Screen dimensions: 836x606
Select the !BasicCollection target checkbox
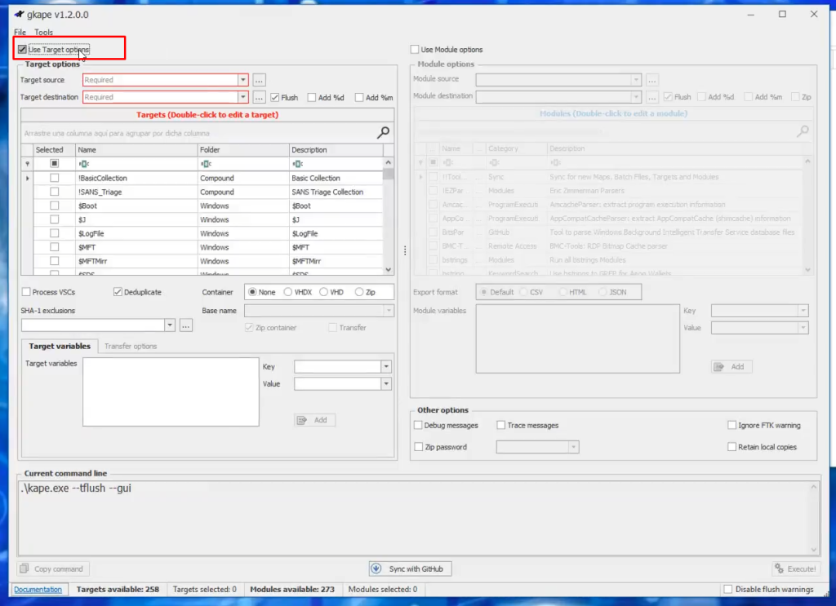[55, 178]
